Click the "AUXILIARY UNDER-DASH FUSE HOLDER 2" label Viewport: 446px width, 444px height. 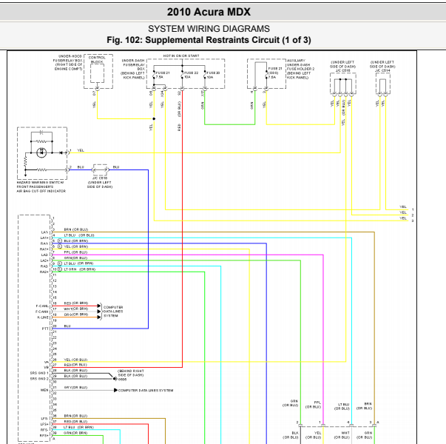click(x=300, y=69)
